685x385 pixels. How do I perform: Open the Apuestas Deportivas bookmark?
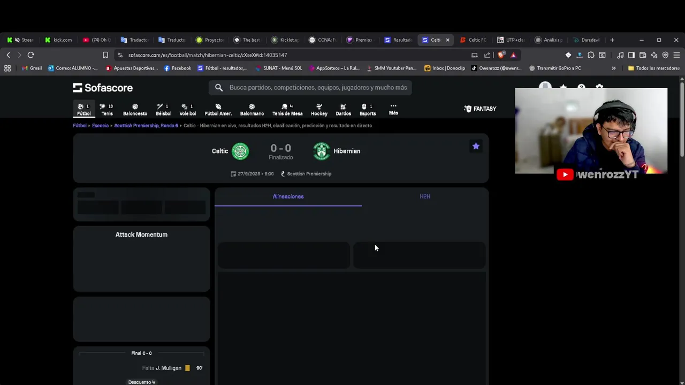pyautogui.click(x=132, y=68)
